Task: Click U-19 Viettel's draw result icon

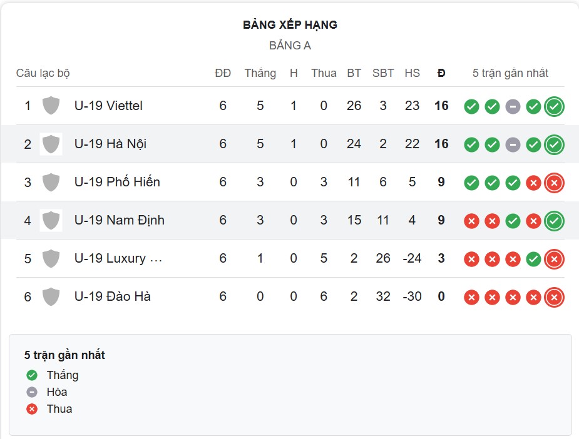Action: point(513,106)
